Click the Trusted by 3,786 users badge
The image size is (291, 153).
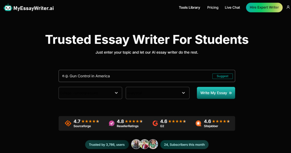107,145
